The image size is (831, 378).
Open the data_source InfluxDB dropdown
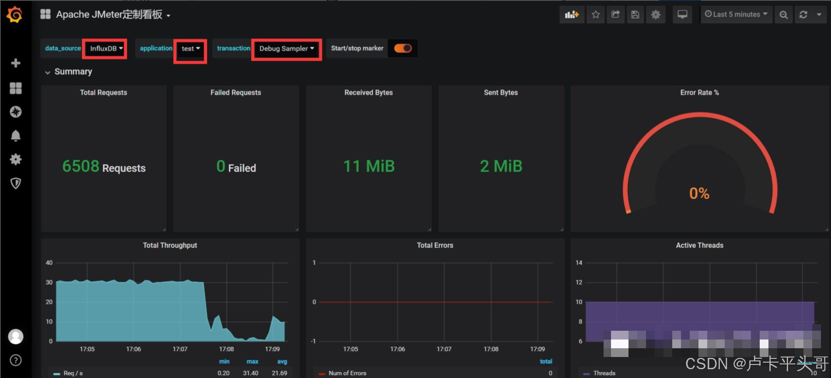pyautogui.click(x=106, y=48)
